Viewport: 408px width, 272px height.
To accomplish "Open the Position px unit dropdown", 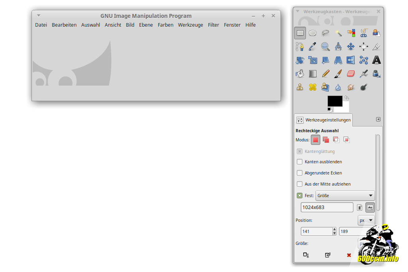I will pyautogui.click(x=366, y=220).
